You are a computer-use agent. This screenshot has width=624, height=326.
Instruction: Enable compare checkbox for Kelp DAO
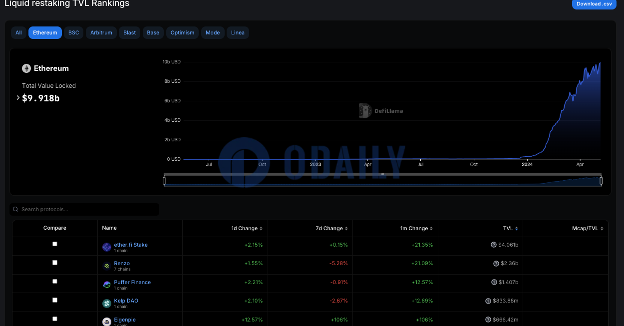pyautogui.click(x=55, y=300)
